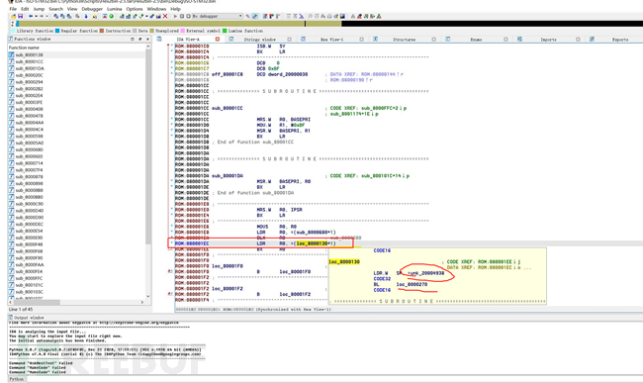Click the Regular function legend swatch
The height and width of the screenshot is (383, 643).
pyautogui.click(x=57, y=31)
